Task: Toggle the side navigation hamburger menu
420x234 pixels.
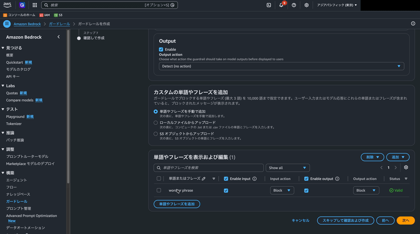Action: tap(7, 24)
